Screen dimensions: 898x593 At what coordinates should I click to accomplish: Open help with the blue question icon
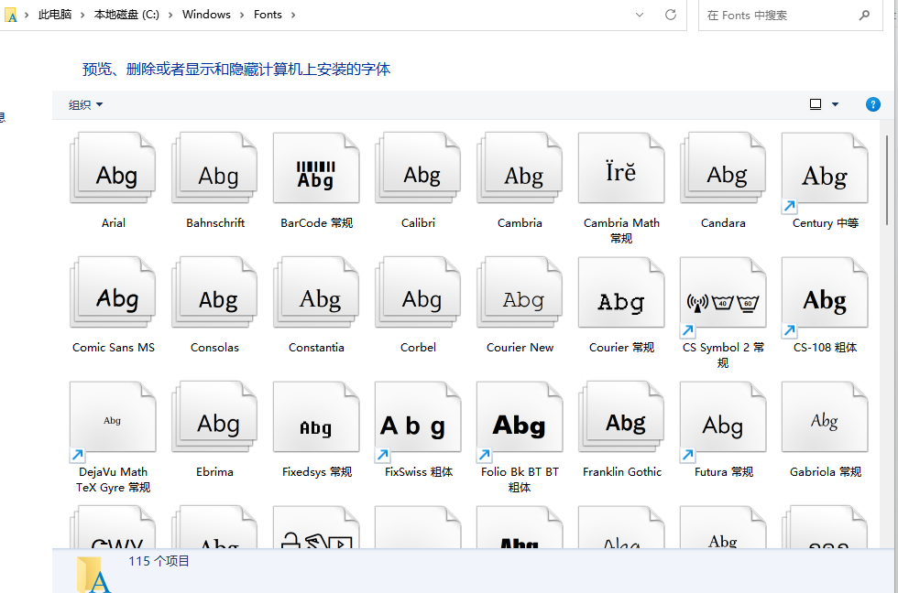tap(872, 104)
